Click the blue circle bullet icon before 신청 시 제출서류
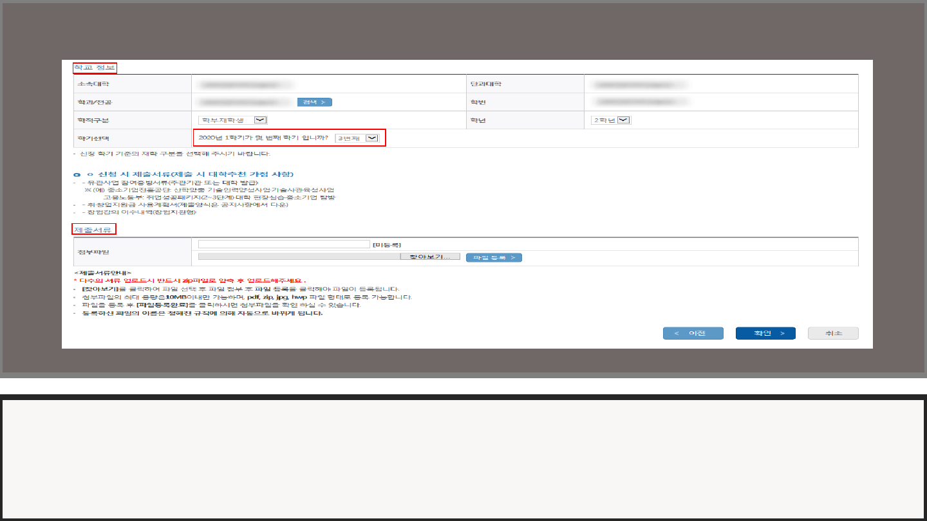927x521 pixels. pos(77,175)
